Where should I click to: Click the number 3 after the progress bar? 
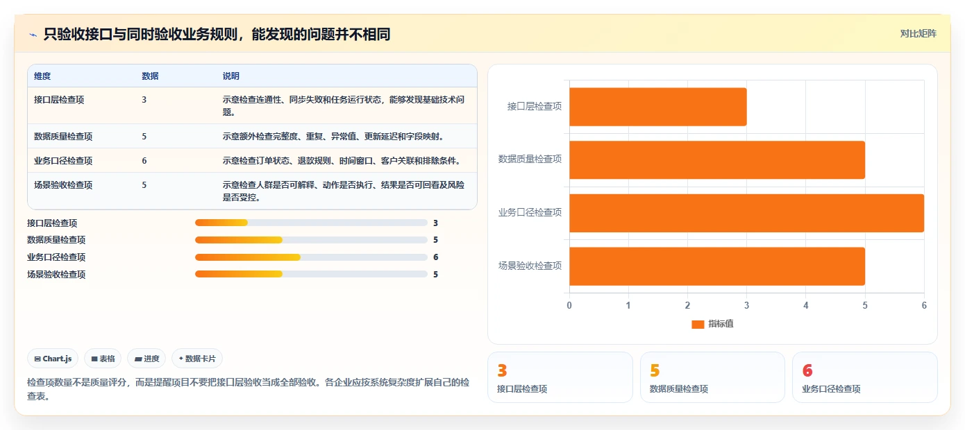435,223
